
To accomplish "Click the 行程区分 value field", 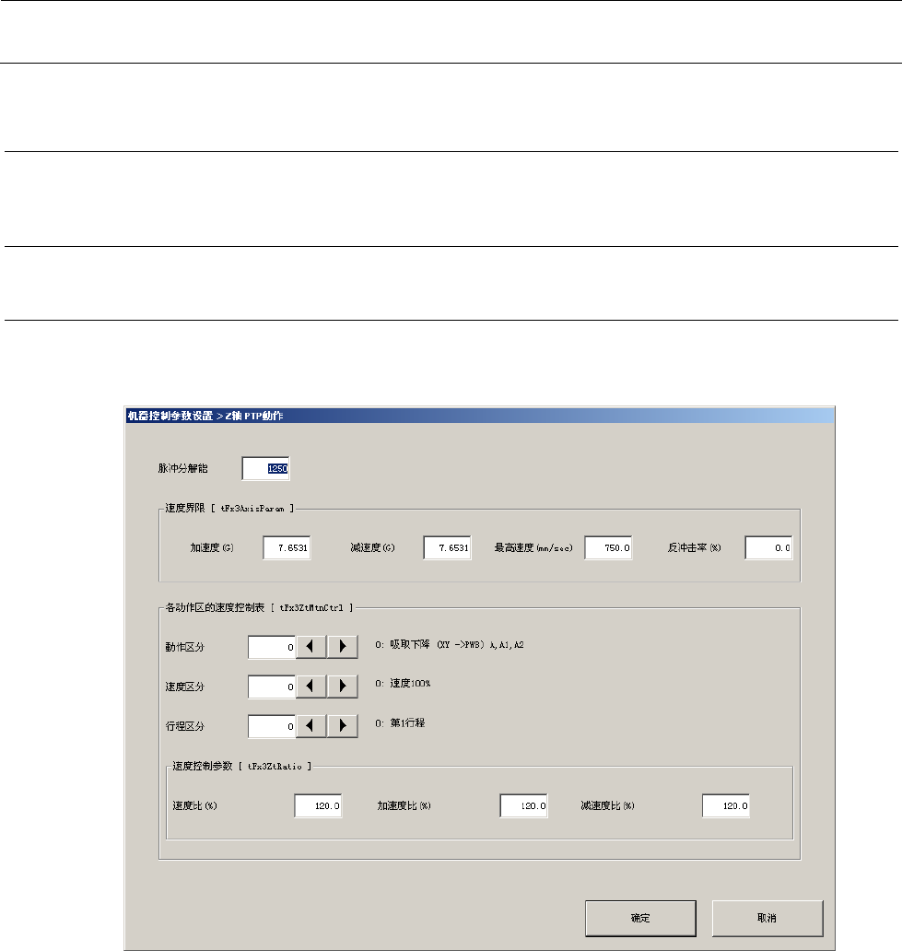I will tap(272, 726).
